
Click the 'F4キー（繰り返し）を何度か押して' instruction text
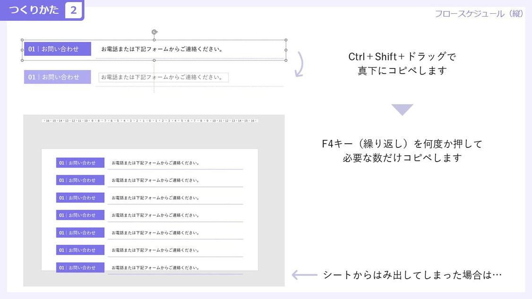[402, 144]
